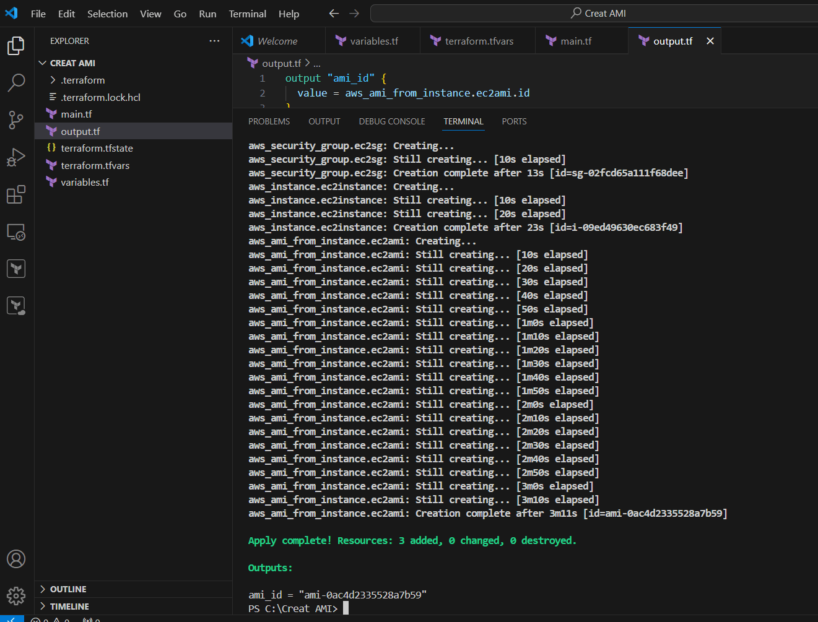Expand the TIMELINE section
Screen dimensions: 818x622
[133, 607]
